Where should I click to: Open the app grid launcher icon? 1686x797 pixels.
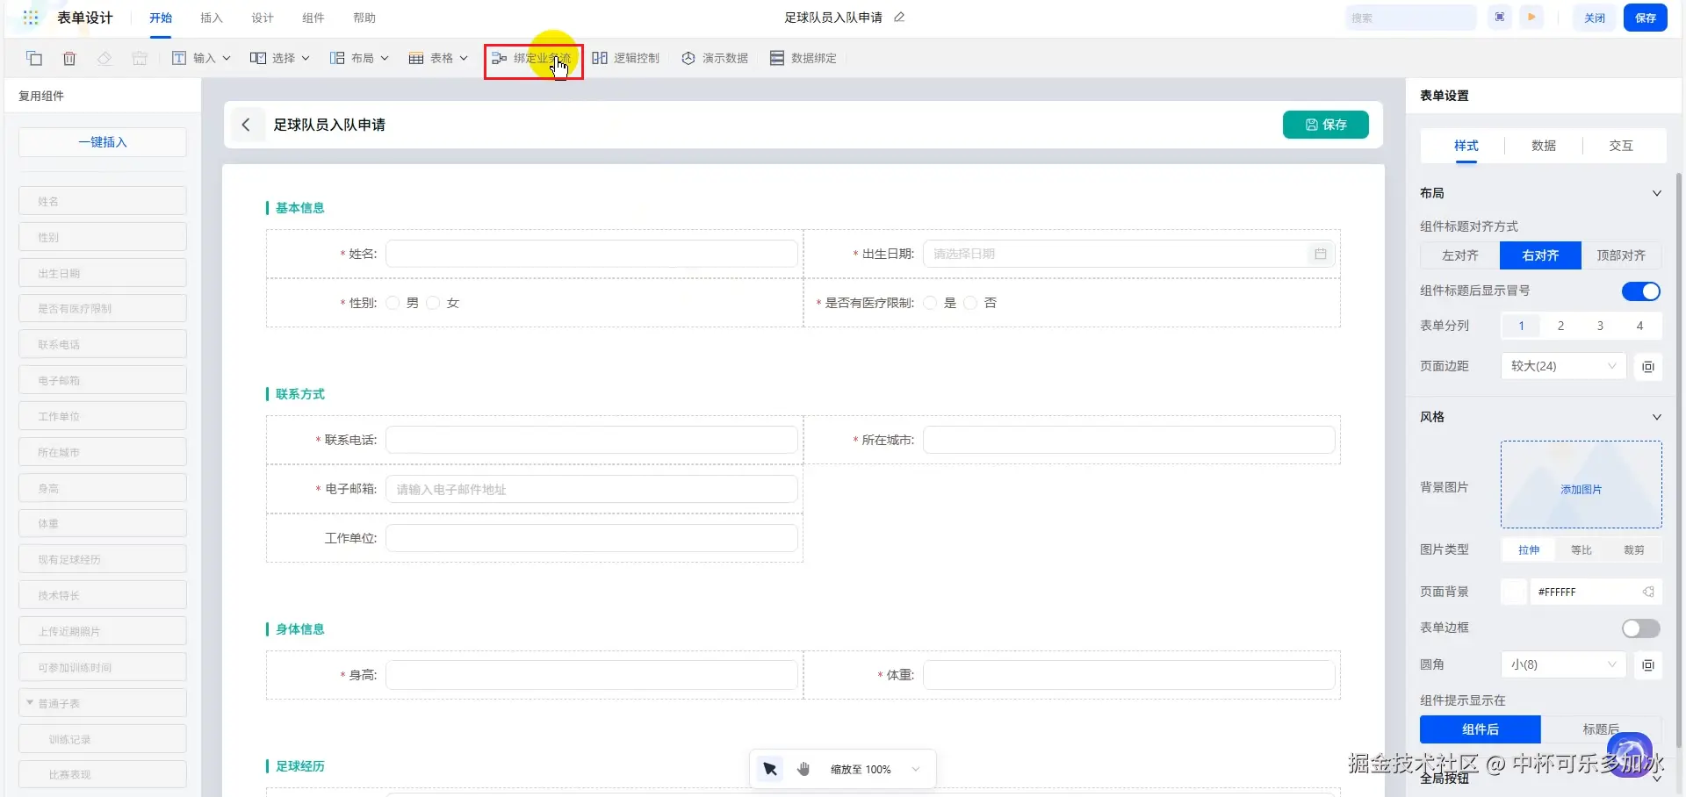pyautogui.click(x=31, y=18)
